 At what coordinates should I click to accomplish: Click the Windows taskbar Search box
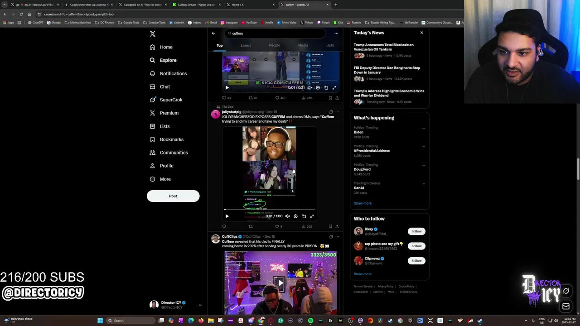tap(131, 321)
